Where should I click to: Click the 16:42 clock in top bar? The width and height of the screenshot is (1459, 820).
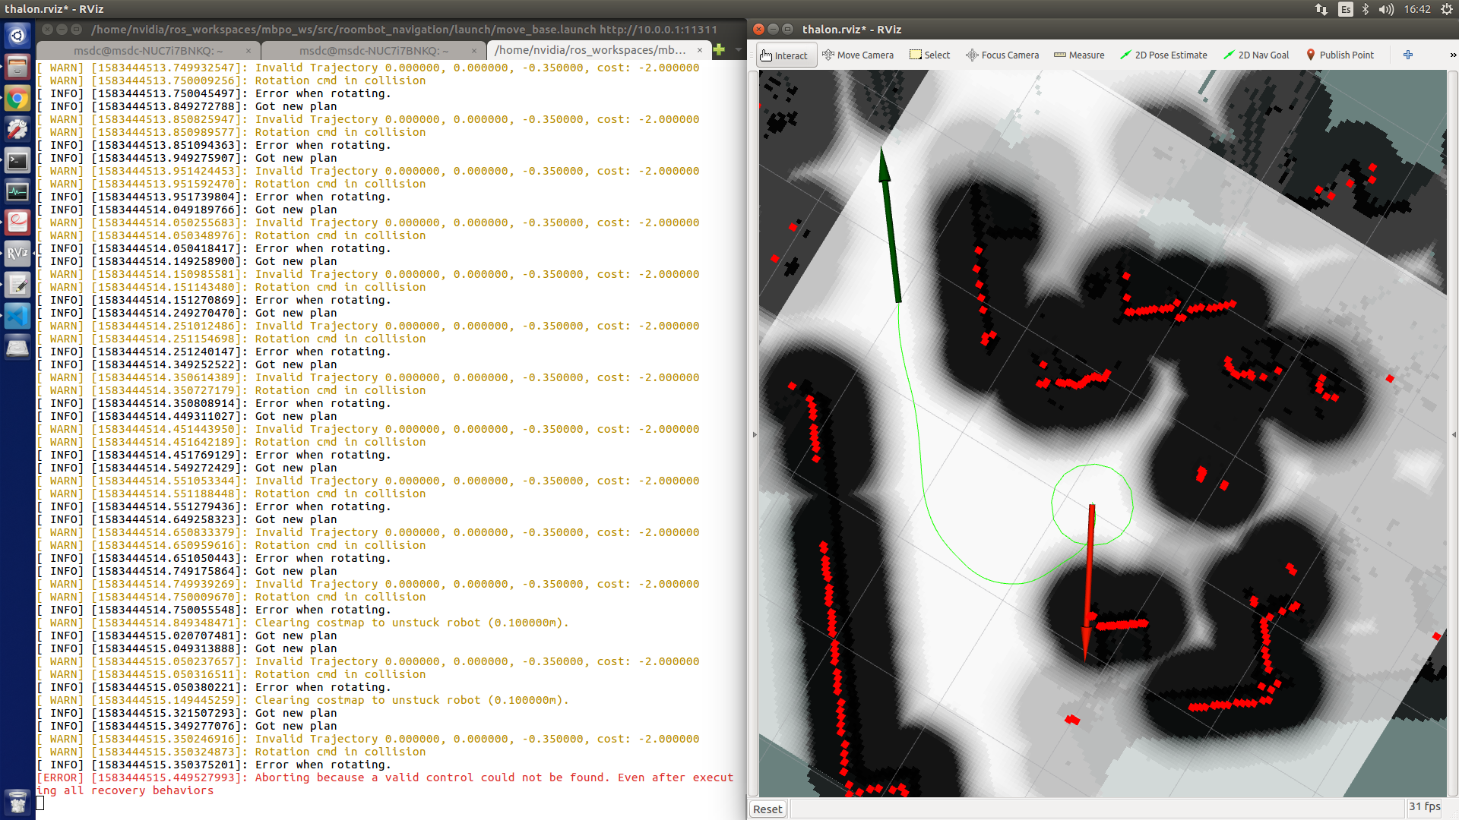click(x=1417, y=9)
